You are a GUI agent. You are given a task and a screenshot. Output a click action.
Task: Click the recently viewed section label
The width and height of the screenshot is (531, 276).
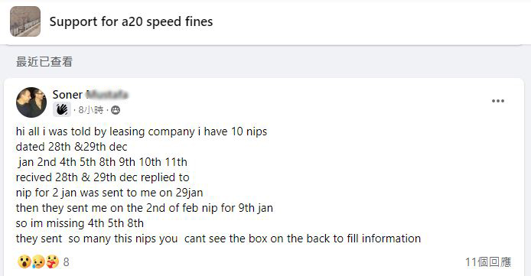(44, 62)
